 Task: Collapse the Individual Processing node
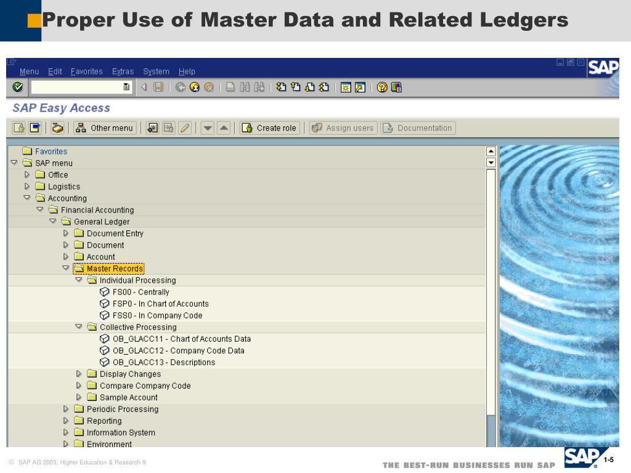(x=78, y=280)
